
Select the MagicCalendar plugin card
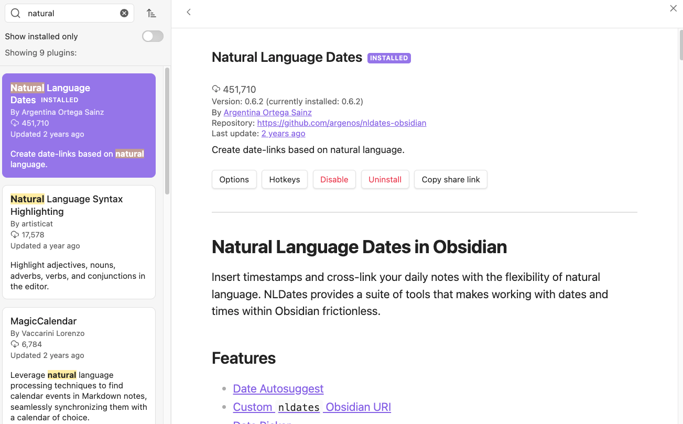click(x=79, y=367)
